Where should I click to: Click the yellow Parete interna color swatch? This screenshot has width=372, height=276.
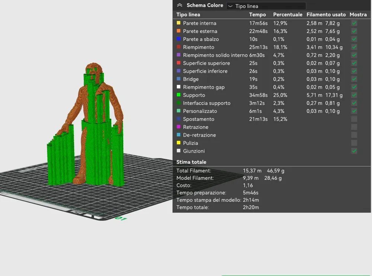click(179, 23)
